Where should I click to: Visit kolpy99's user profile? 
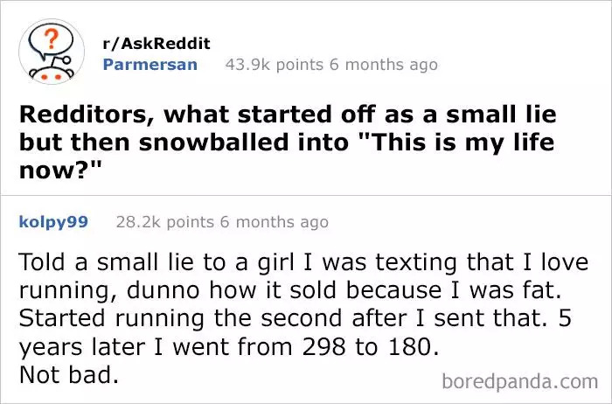coord(53,222)
